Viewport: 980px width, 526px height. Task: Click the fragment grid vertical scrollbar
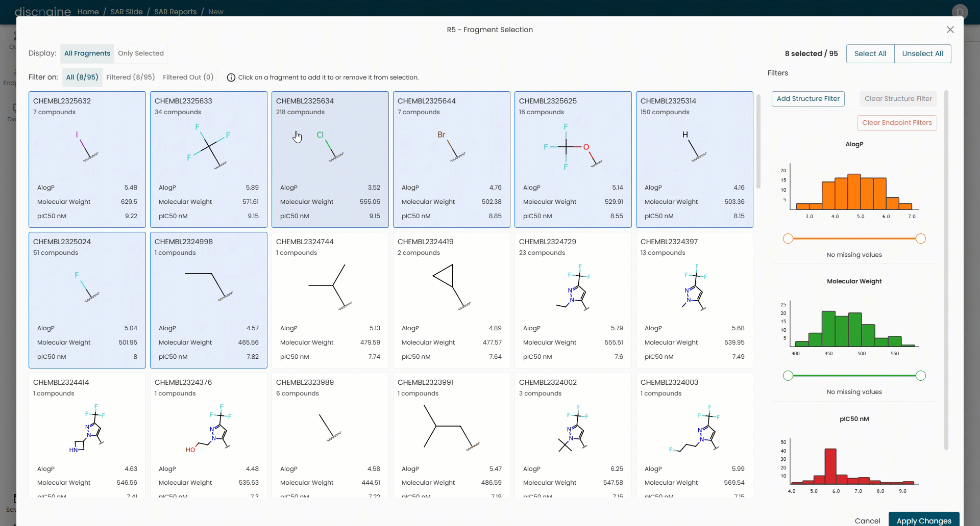(758, 141)
